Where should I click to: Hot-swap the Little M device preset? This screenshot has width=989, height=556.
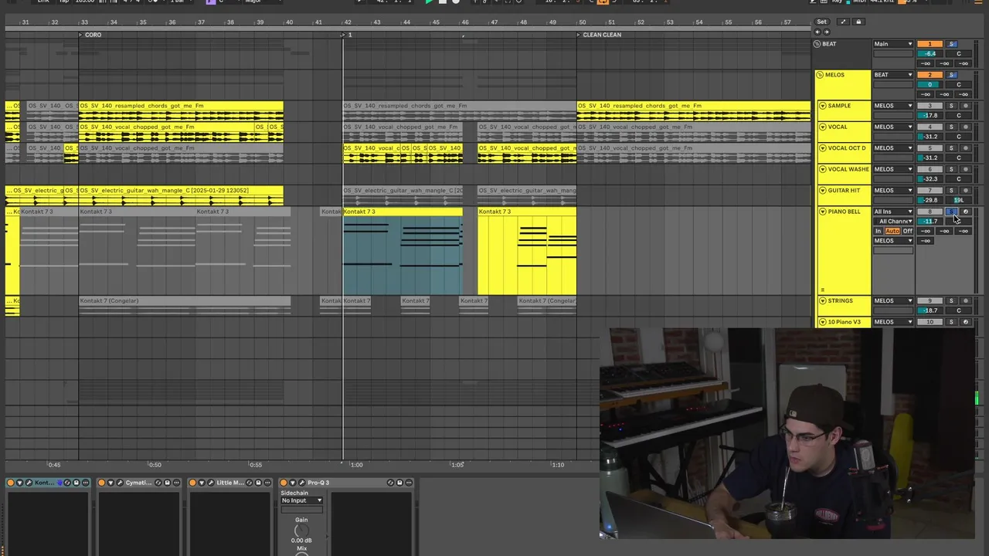pos(250,483)
